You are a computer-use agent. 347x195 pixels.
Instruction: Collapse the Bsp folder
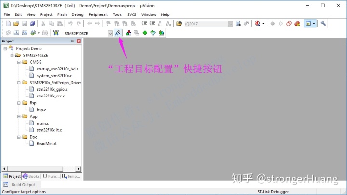tap(19, 103)
